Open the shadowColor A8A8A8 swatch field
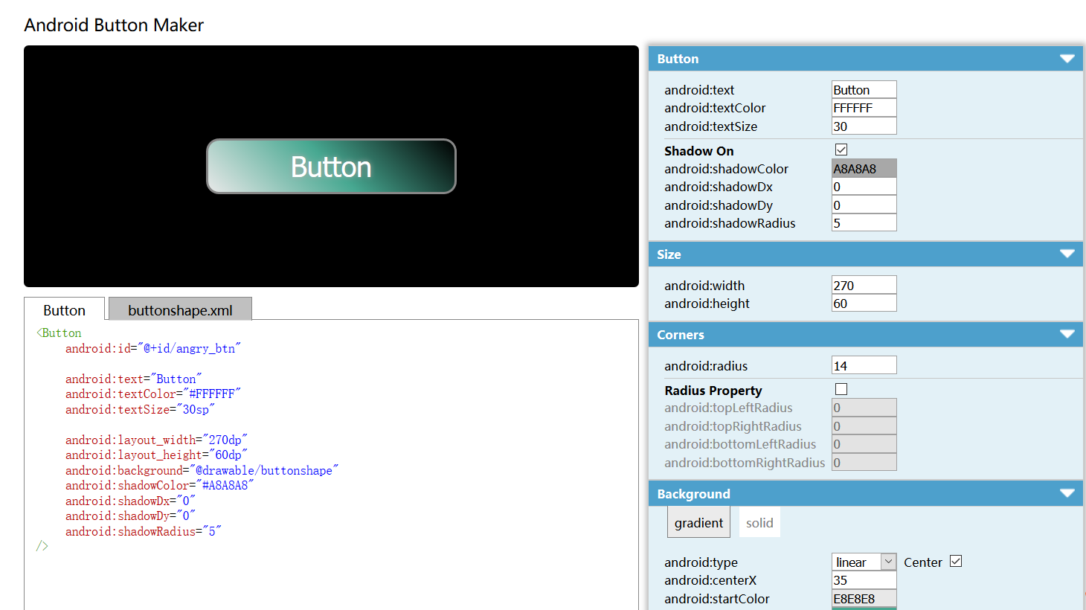 864,168
